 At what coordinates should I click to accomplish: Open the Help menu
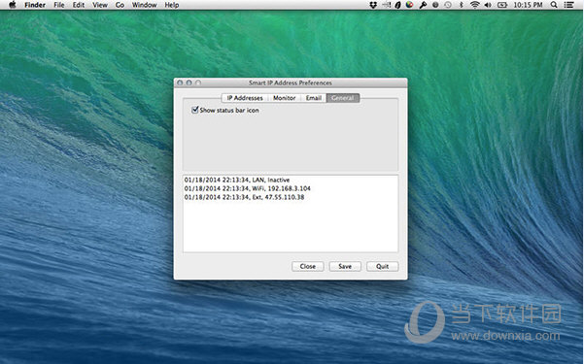(x=172, y=5)
